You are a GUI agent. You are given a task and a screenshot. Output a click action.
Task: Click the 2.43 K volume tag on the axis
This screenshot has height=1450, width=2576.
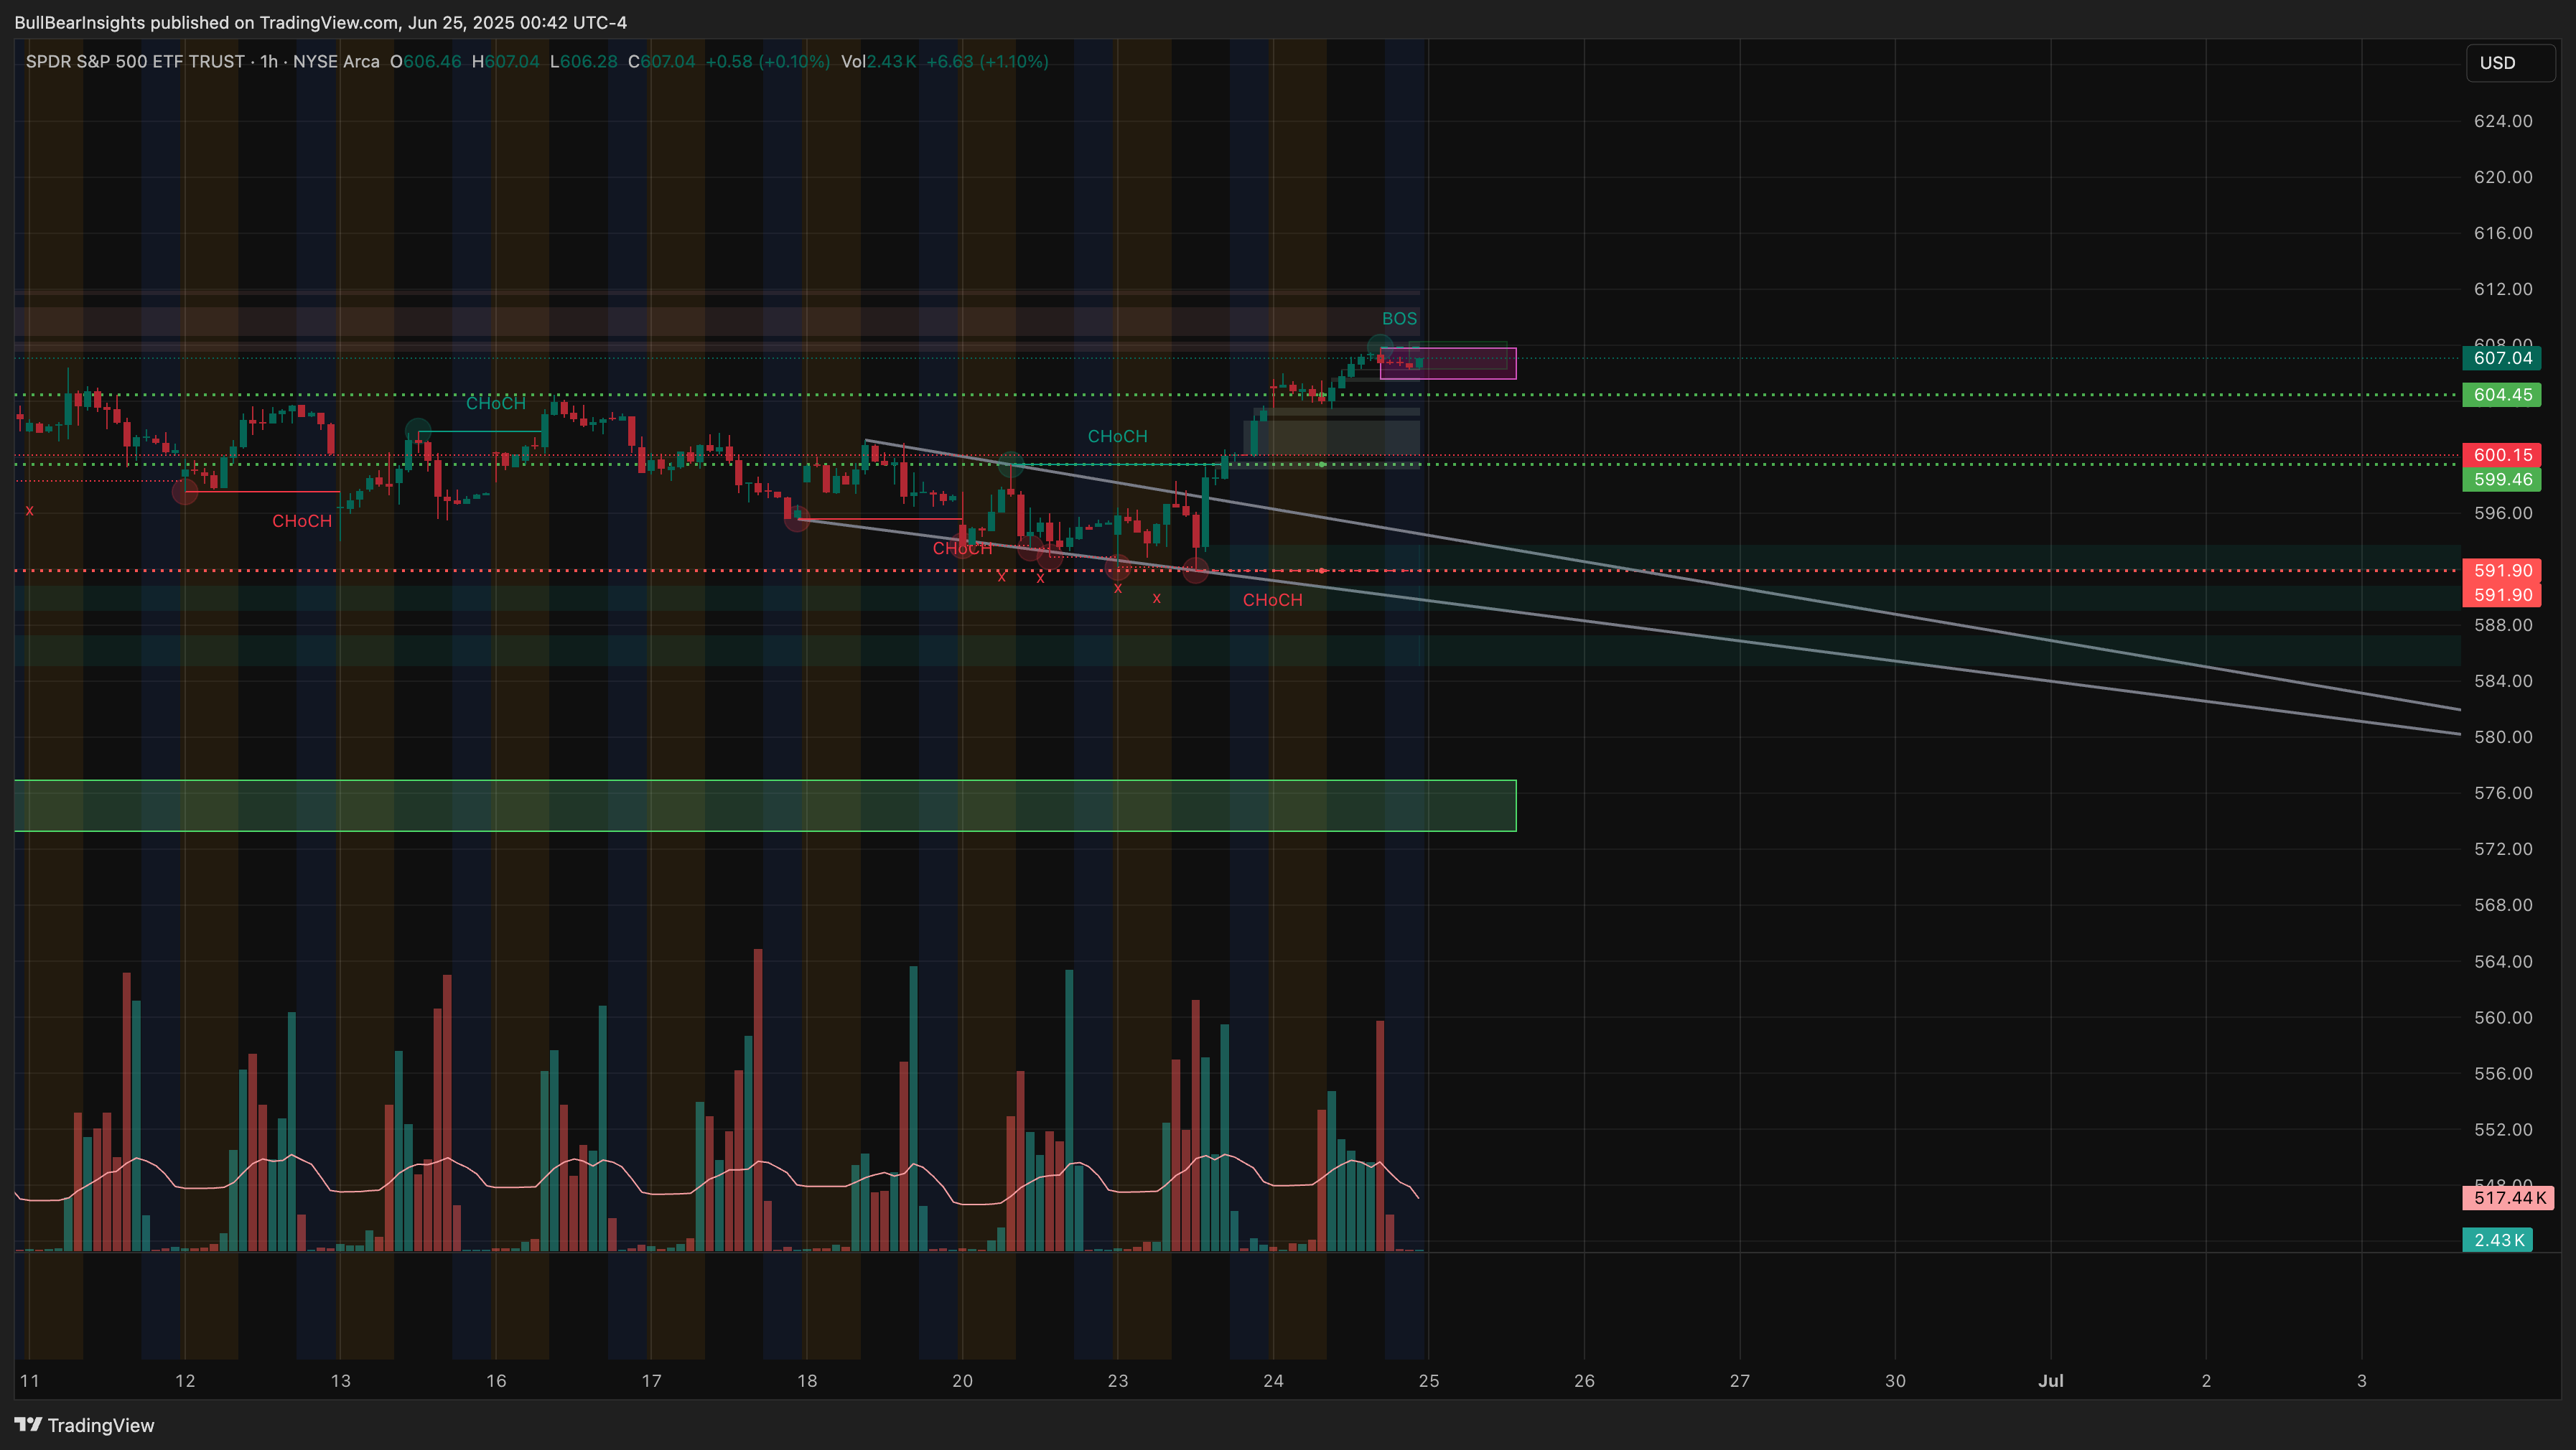point(2498,1240)
